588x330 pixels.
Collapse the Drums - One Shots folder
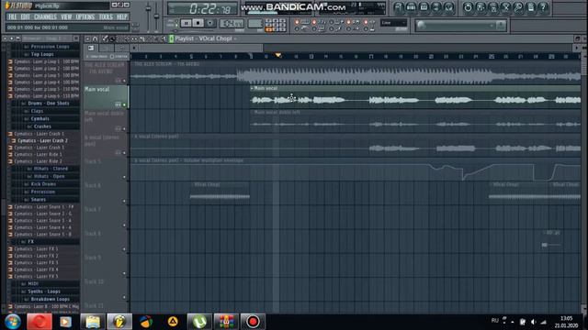tap(45, 104)
